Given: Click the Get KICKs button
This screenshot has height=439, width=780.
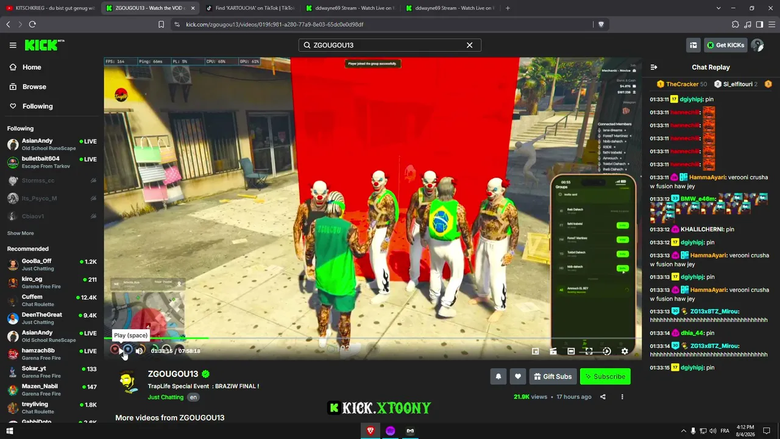Looking at the screenshot, I should click(x=725, y=45).
